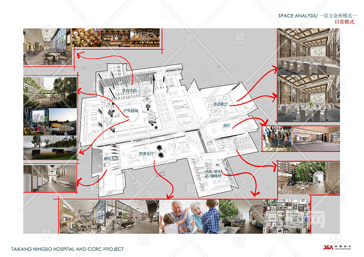Click the isometric floor plan drawing
364x257 pixels.
tap(169, 130)
